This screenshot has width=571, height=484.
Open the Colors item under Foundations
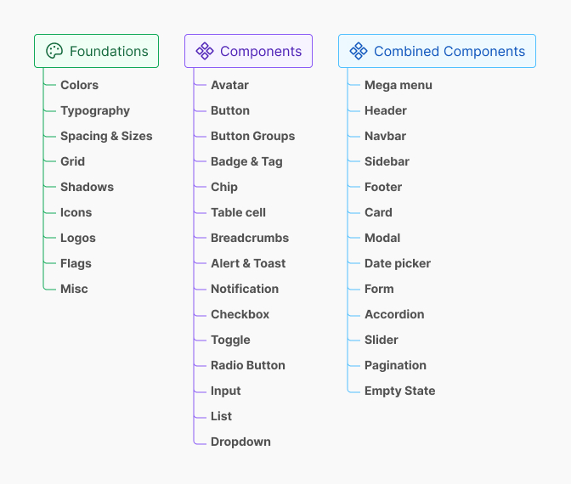[79, 85]
